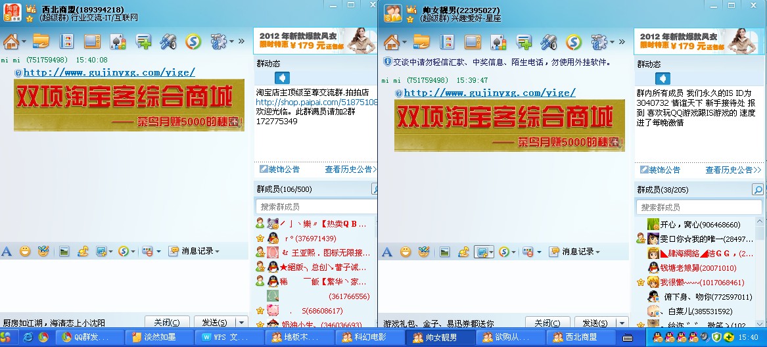Image resolution: width=767 pixels, height=347 pixels.
Task: Focus 搜索群成员 field in 西北商盟 window
Action: tap(316, 206)
